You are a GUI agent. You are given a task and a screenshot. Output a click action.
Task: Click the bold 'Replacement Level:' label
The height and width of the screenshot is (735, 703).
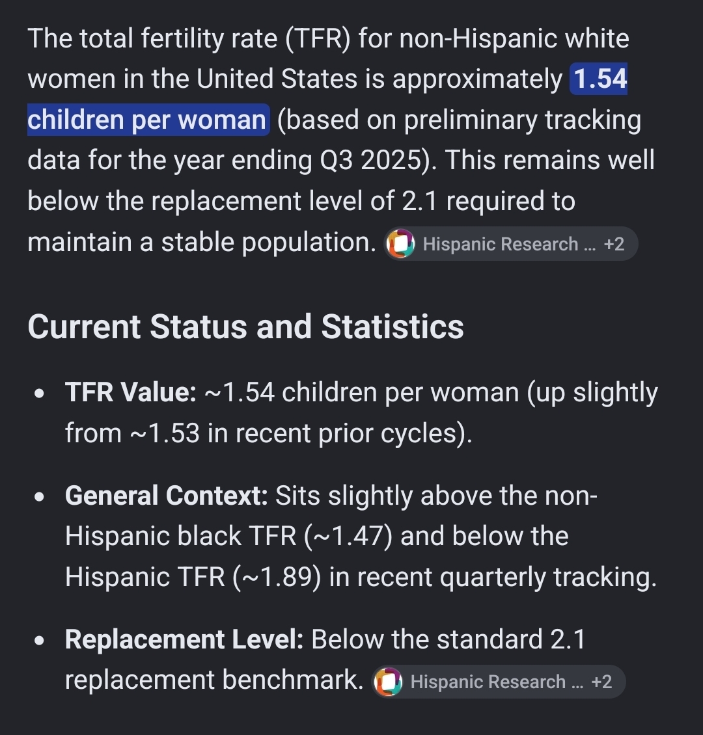click(x=184, y=639)
